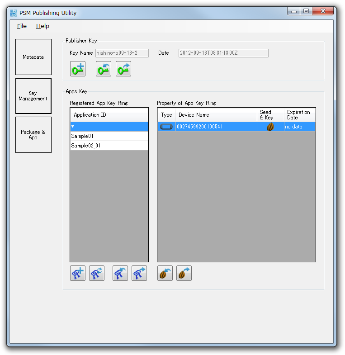
Task: Select Sample01 in the Application ID list
Action: point(109,136)
